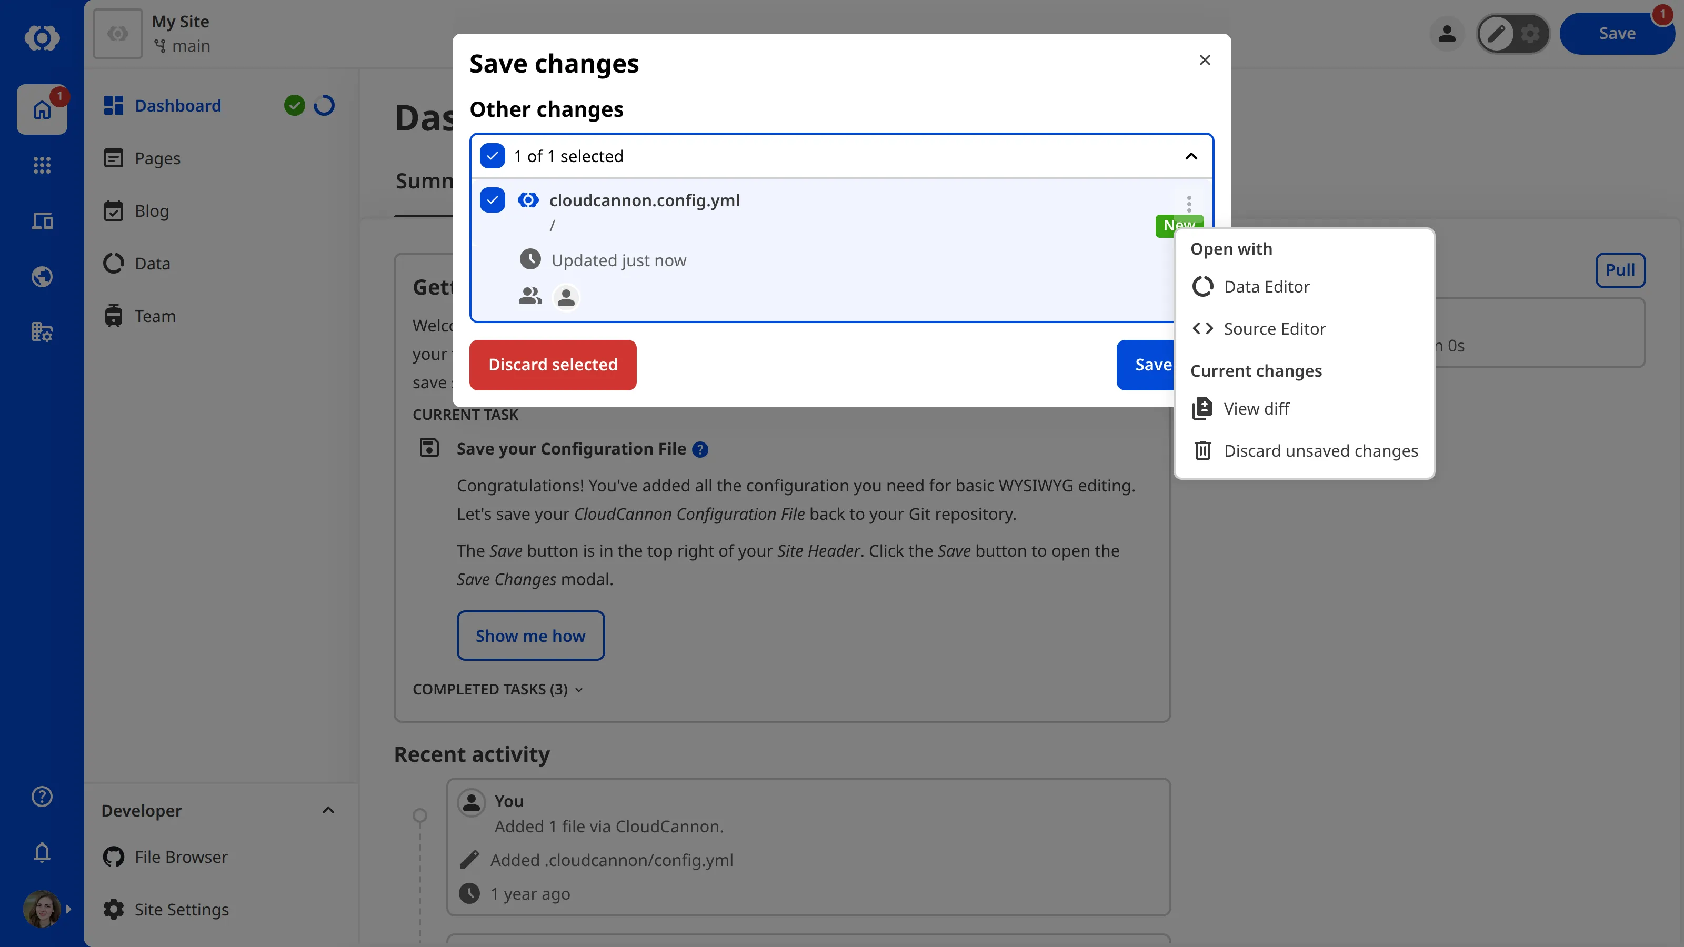The width and height of the screenshot is (1684, 947).
Task: Click 'Updated just now' text in file row
Action: [618, 260]
